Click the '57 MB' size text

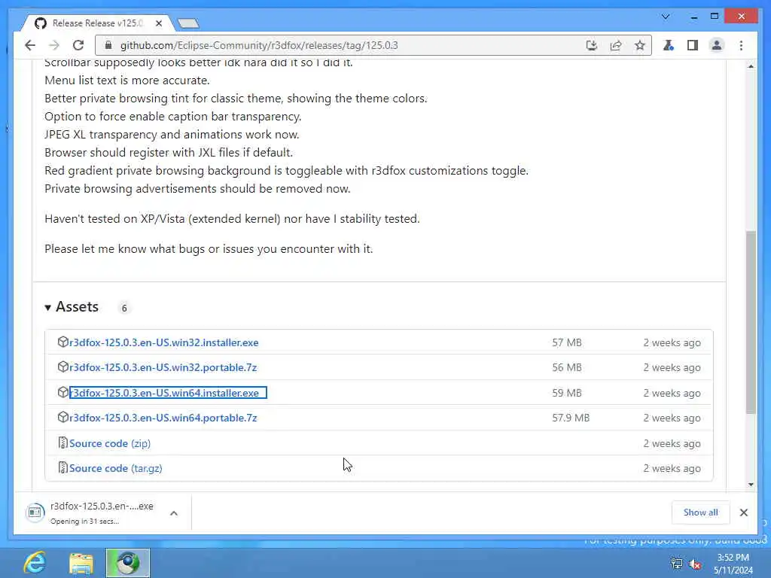[x=566, y=342]
